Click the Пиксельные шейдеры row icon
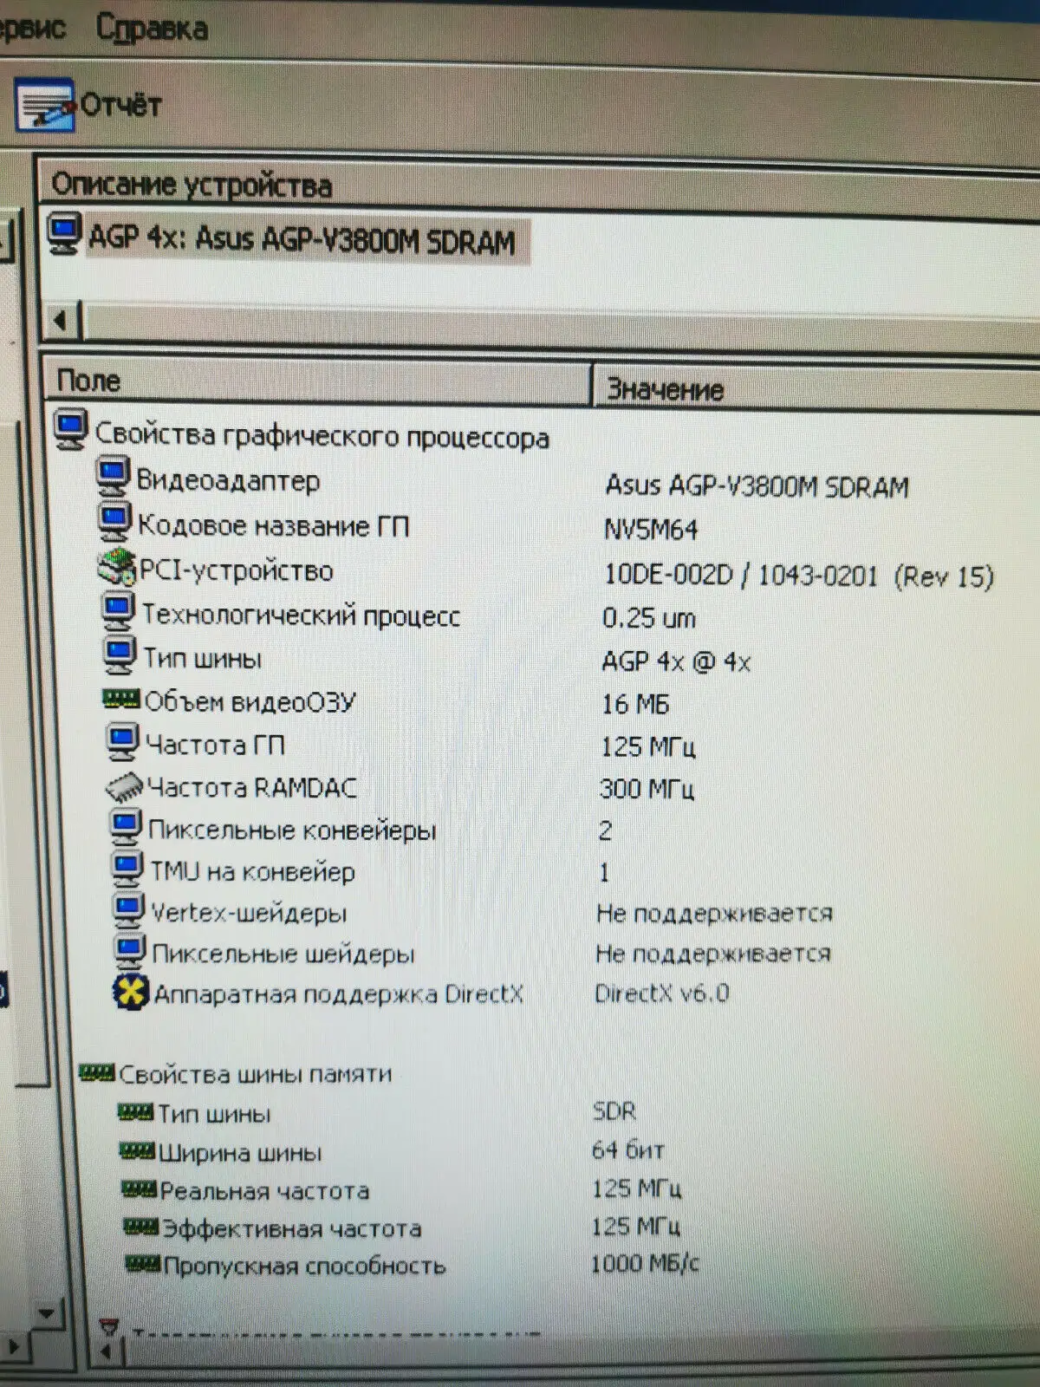This screenshot has height=1387, width=1040. [x=131, y=951]
